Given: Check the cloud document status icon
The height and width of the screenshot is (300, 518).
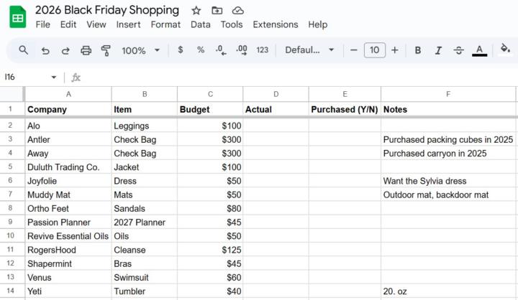Looking at the screenshot, I should coord(237,11).
